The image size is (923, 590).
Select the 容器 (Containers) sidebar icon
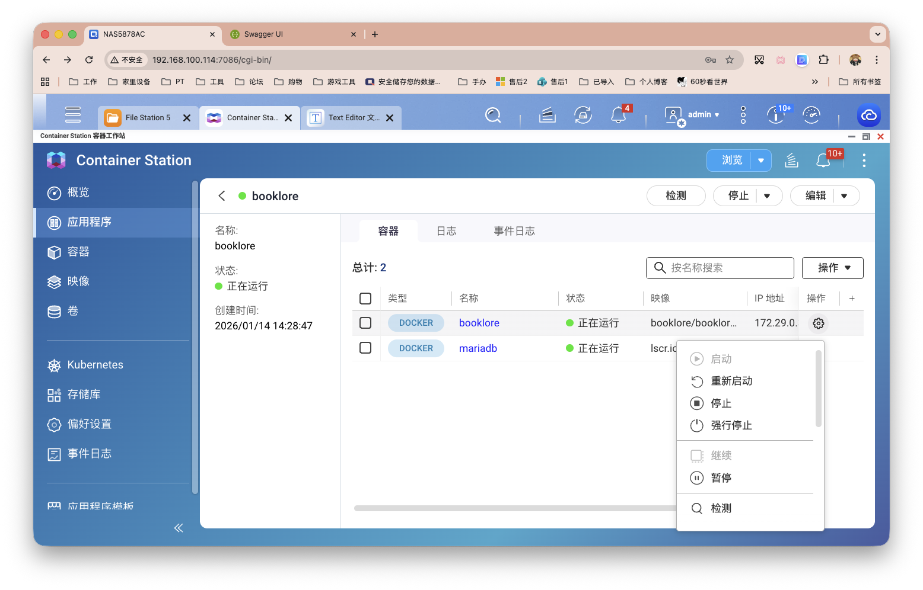click(77, 252)
